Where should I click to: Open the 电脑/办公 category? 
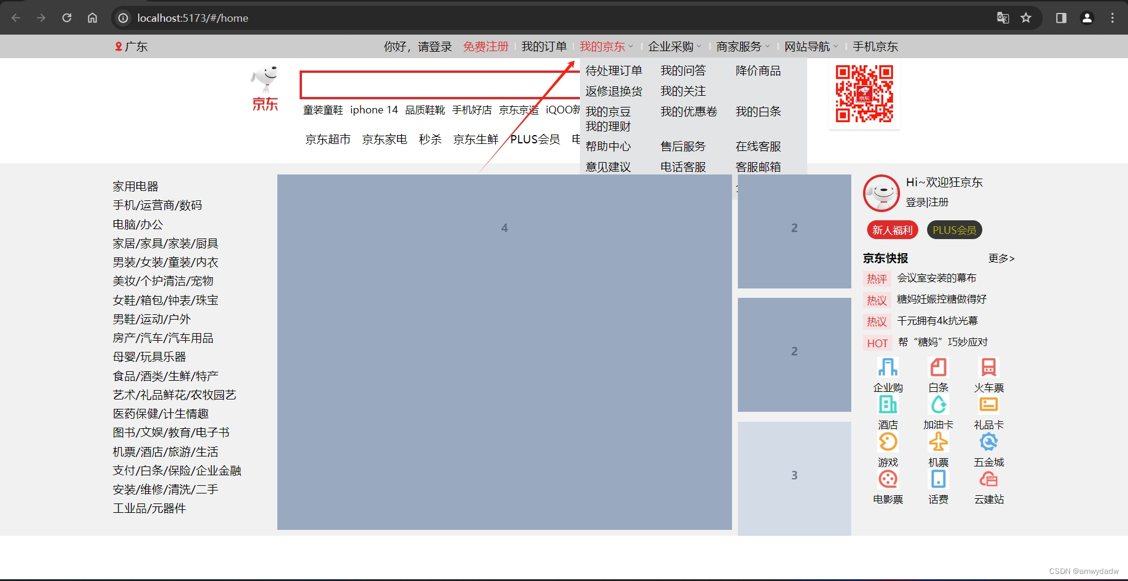138,224
